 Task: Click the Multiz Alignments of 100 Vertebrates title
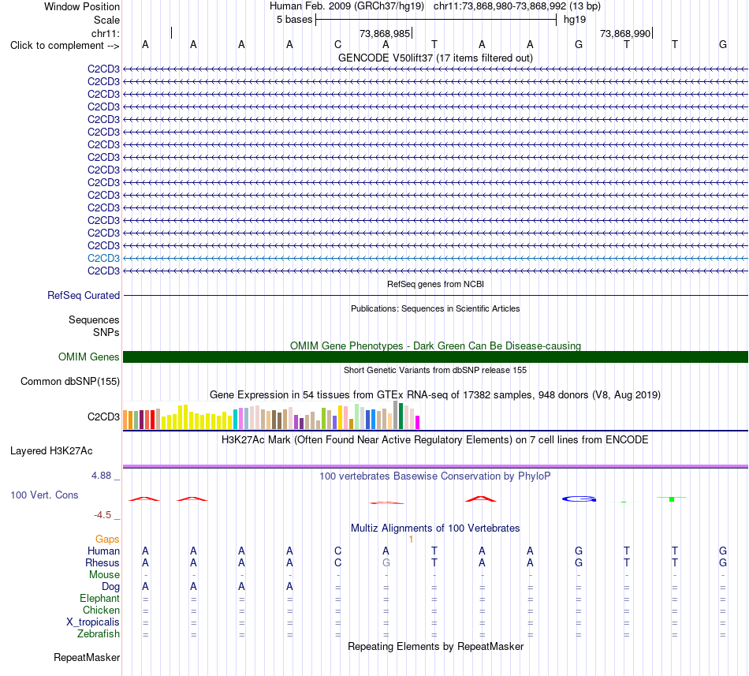click(x=435, y=528)
